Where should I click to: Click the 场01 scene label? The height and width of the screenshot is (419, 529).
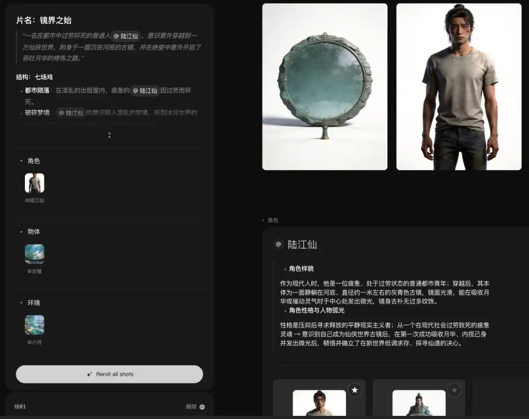pyautogui.click(x=20, y=407)
